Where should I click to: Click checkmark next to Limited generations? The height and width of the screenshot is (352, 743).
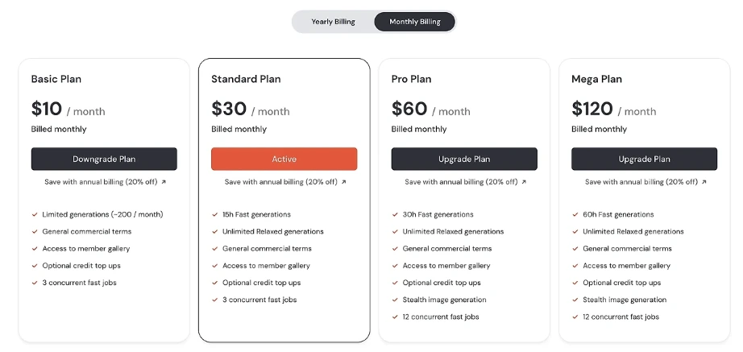35,215
